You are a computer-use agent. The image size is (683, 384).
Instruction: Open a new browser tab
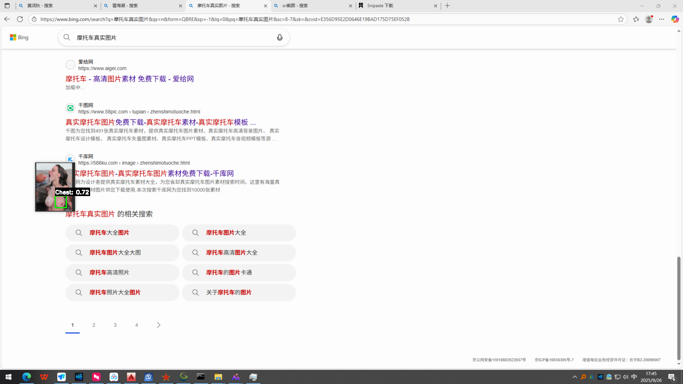tap(447, 6)
